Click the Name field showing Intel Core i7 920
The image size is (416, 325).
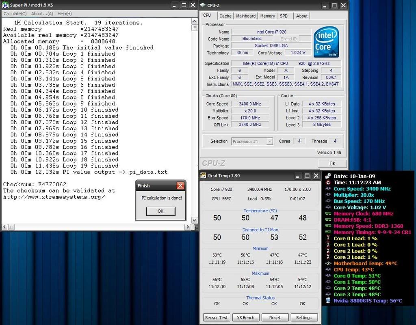click(x=271, y=32)
